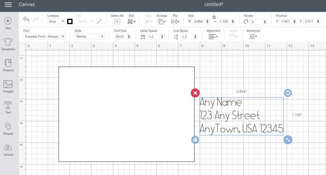326x175 pixels.
Task: Adjust the Height stepper arrows
Action: [x=233, y=21]
